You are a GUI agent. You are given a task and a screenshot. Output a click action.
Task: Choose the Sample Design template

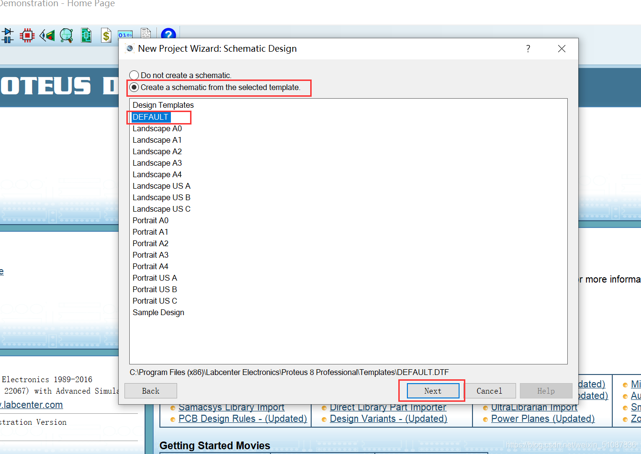point(158,312)
